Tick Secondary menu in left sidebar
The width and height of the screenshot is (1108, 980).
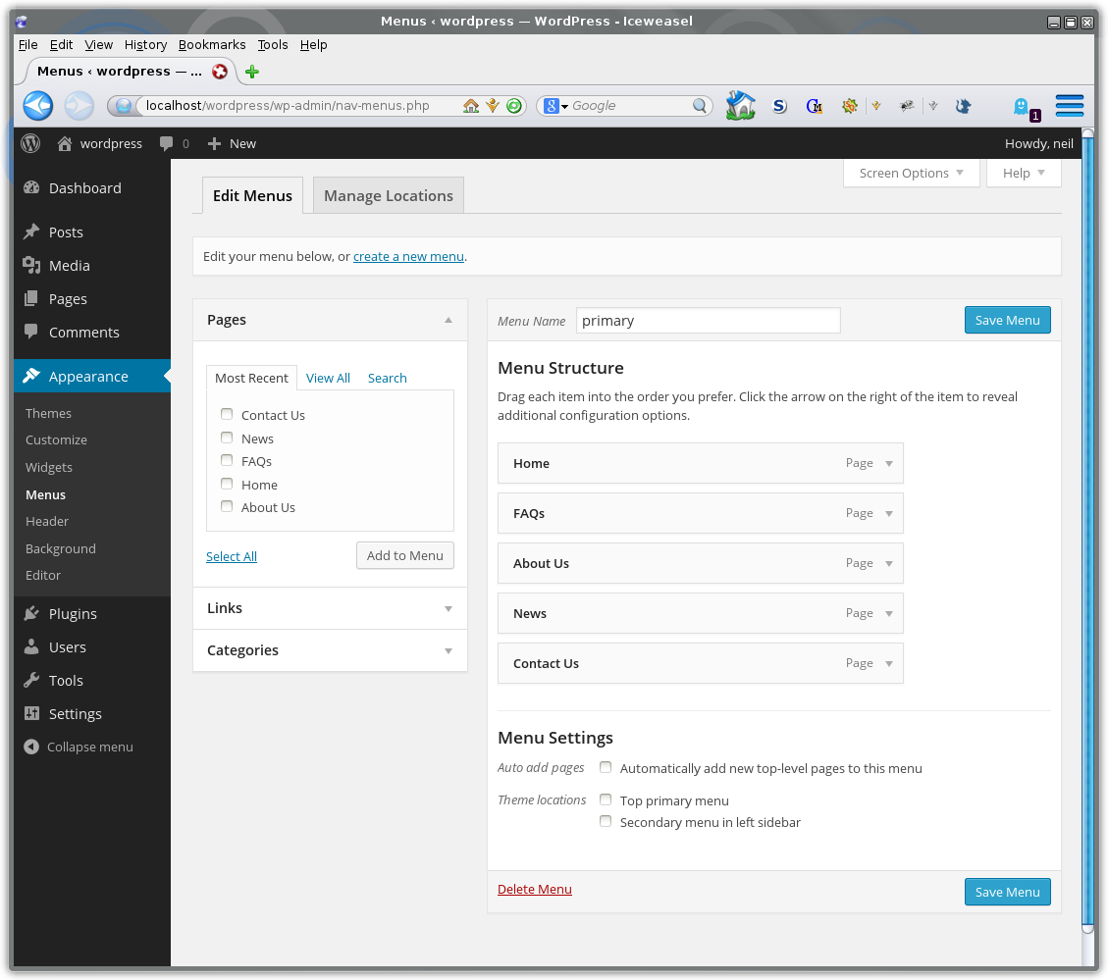pos(606,821)
